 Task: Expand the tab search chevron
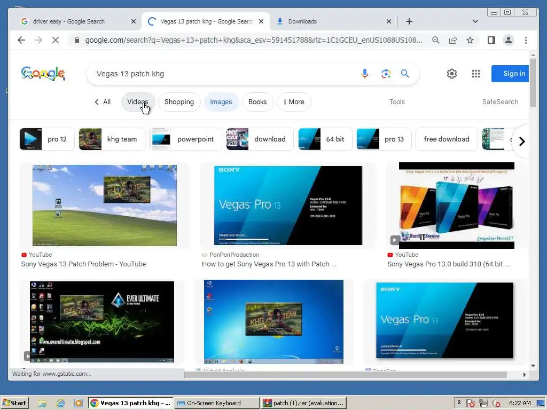pos(475,21)
